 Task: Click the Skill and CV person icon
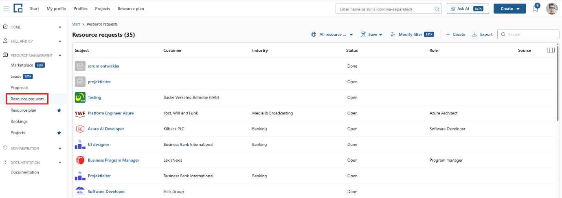pyautogui.click(x=5, y=41)
